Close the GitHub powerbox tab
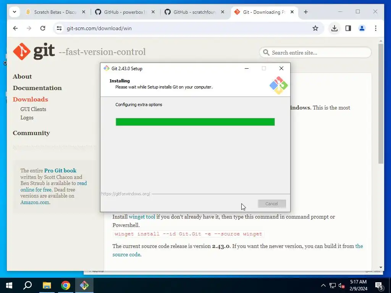Image resolution: width=391 pixels, height=293 pixels. (x=153, y=12)
